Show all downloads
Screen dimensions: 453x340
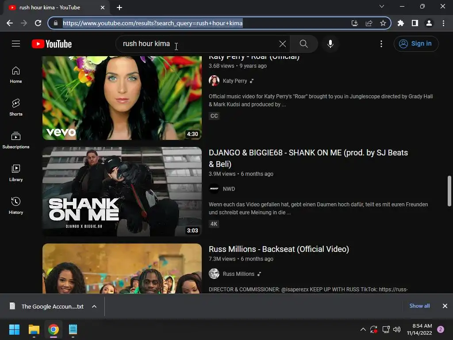419,306
